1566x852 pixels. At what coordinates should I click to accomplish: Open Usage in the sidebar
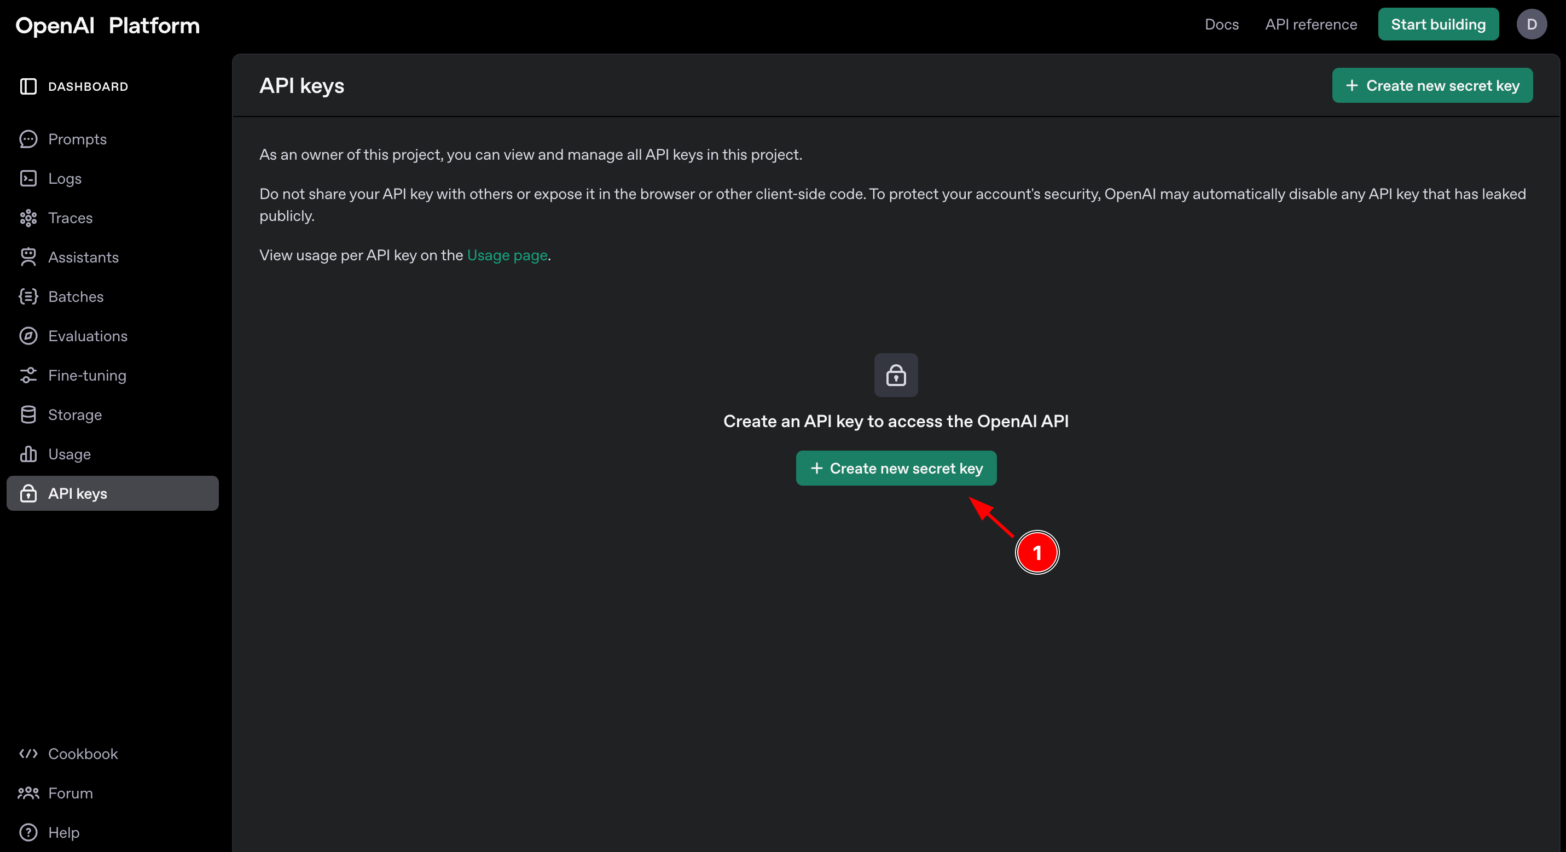[113, 454]
